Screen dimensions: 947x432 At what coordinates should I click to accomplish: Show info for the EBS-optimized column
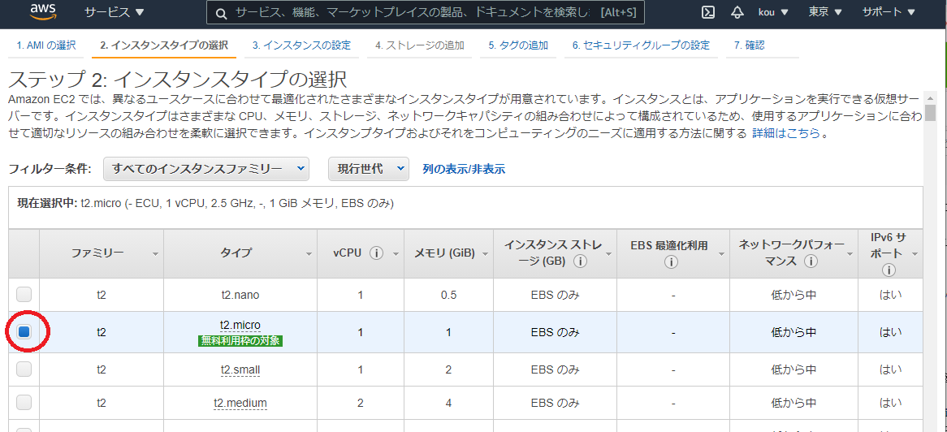670,262
